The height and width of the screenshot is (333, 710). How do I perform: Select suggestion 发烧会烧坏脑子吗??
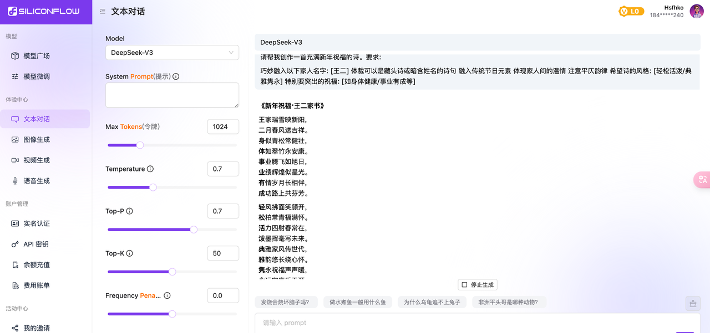pos(286,302)
